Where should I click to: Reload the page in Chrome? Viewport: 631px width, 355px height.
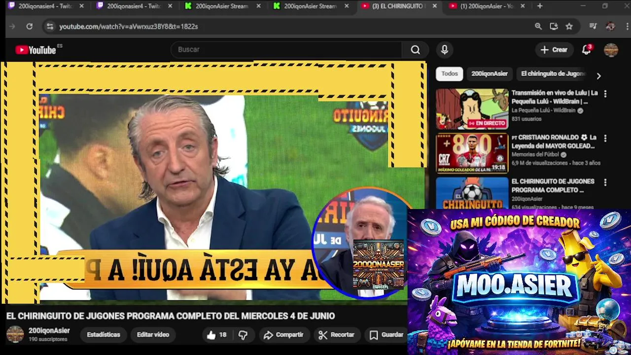(30, 26)
